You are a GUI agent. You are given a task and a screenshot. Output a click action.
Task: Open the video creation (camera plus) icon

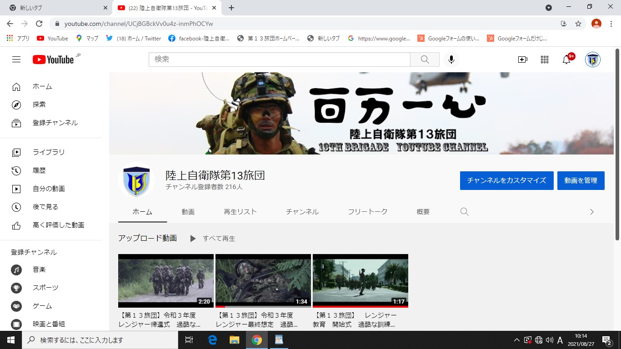coord(522,59)
